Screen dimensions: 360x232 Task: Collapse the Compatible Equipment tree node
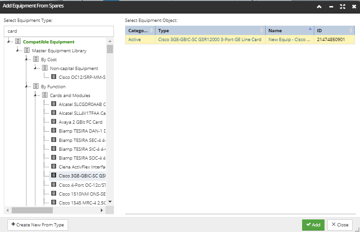click(9, 42)
